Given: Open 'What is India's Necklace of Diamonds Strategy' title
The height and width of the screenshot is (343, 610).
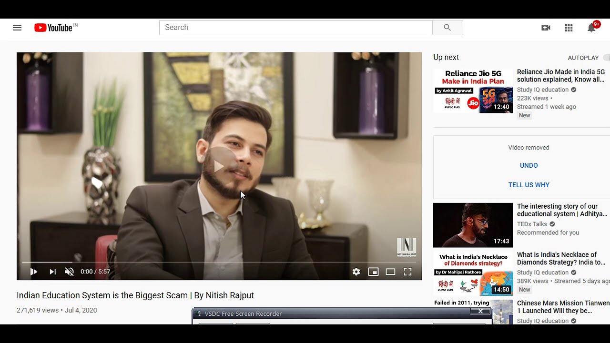Looking at the screenshot, I should coord(561,258).
